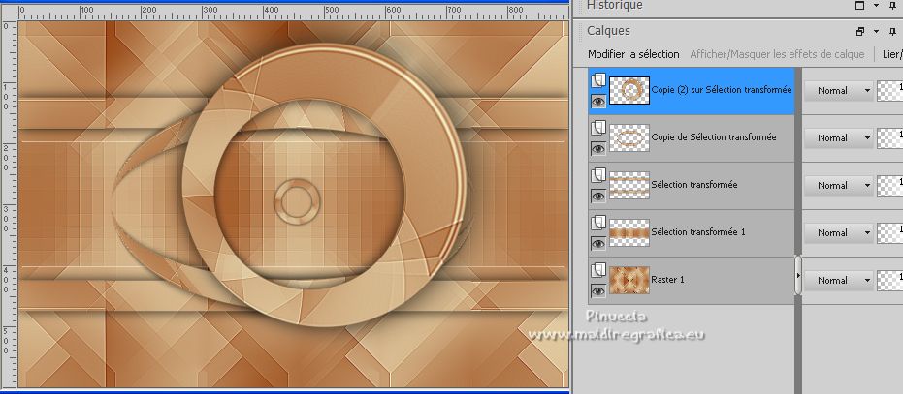Select thumbnail of Copie (2) sur Sélection transformée
This screenshot has height=394, width=903.
click(629, 90)
